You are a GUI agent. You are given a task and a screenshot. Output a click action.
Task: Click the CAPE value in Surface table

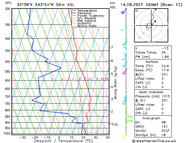click(162, 83)
